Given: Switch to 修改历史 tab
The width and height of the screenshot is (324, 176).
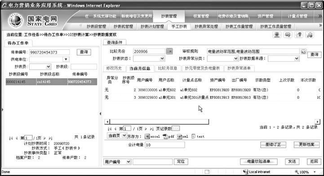Looking at the screenshot, I should coord(114,68).
